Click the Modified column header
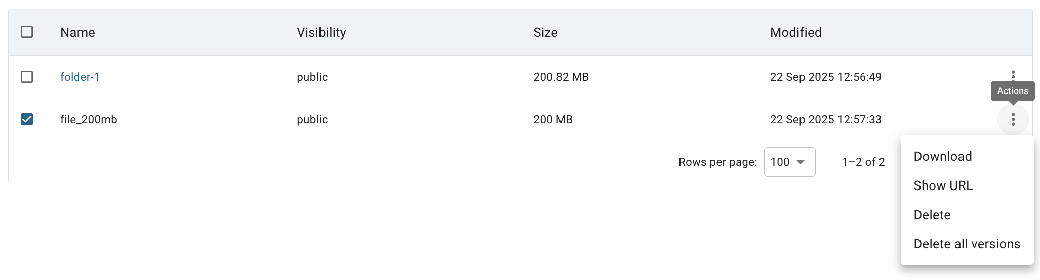Image resolution: width=1040 pixels, height=280 pixels. 795,32
